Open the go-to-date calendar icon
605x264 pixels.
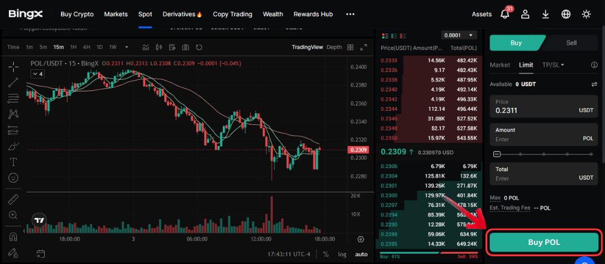[x=41, y=254]
